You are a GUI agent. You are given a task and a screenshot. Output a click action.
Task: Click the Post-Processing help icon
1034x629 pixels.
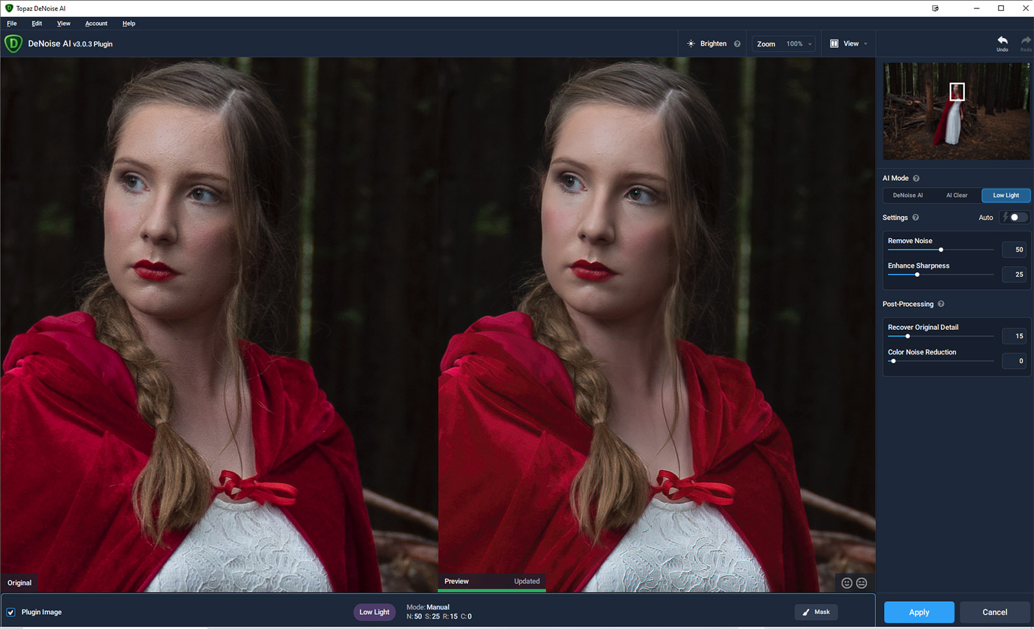click(941, 304)
